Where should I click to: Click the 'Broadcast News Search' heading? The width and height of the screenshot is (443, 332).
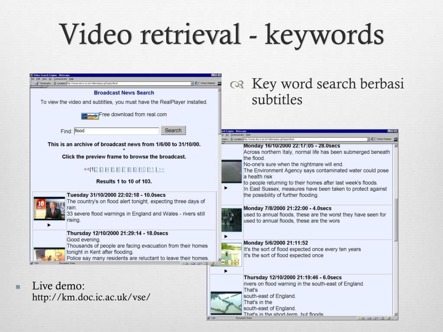pos(124,93)
